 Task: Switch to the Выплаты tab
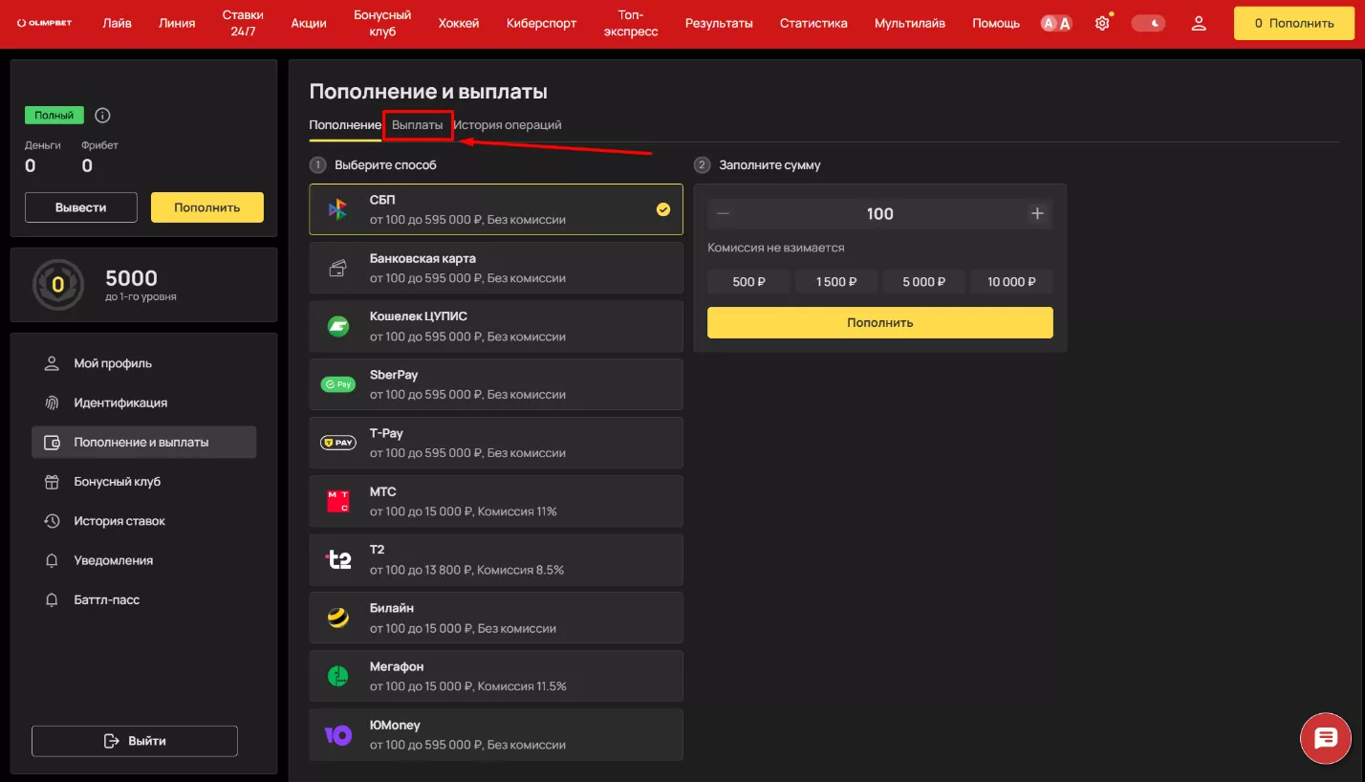click(x=418, y=124)
